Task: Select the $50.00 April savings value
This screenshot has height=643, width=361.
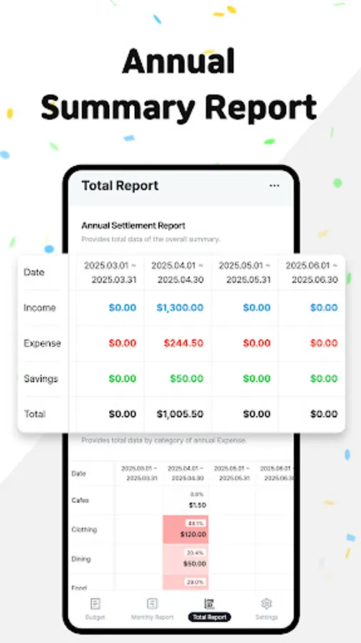Action: (x=187, y=379)
